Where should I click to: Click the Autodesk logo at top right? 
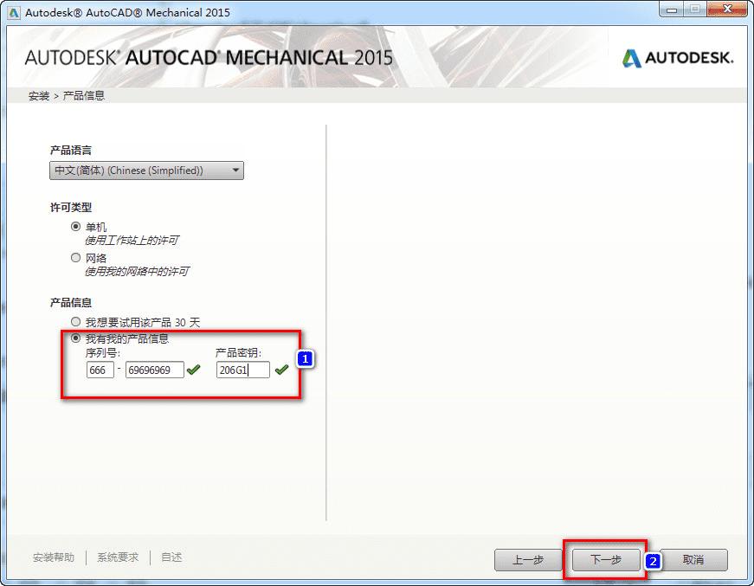(x=678, y=58)
